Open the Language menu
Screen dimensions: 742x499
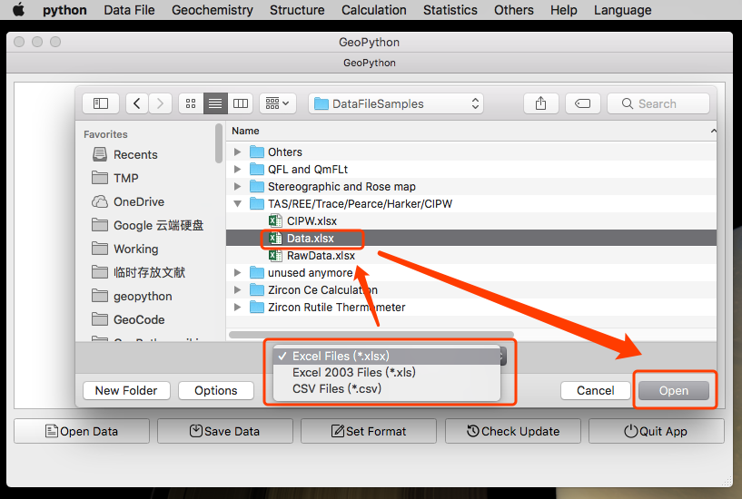(623, 10)
